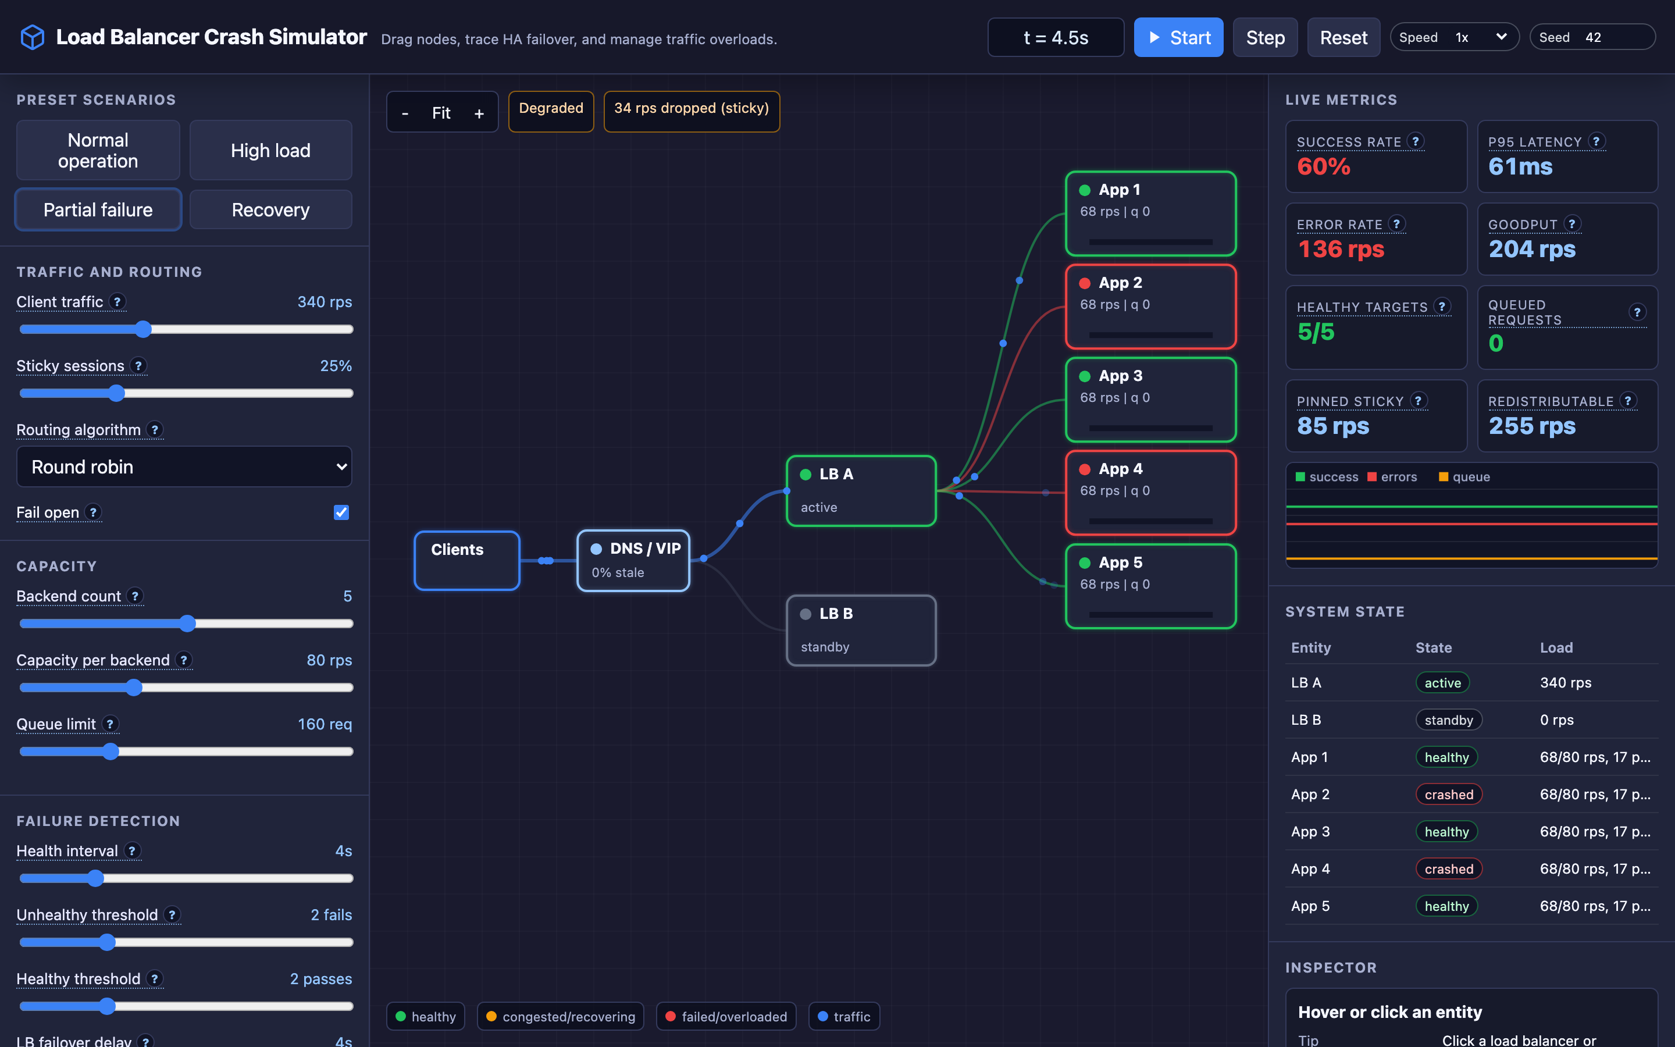Open the Routing algorithm Round robin dropdown

click(x=184, y=466)
